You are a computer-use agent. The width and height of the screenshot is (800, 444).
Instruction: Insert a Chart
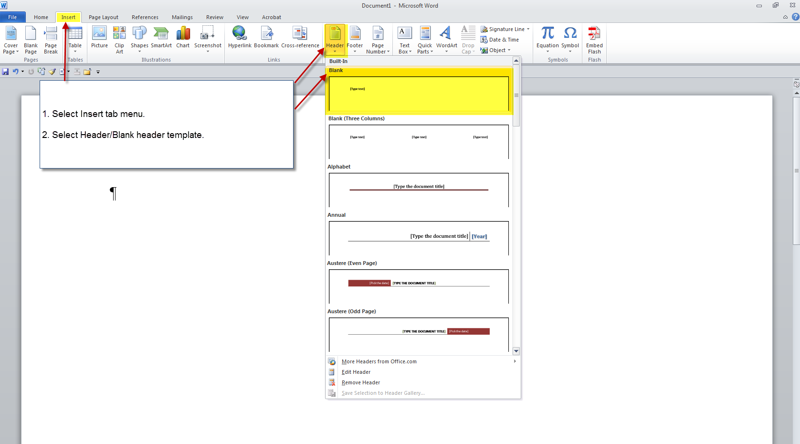click(x=183, y=37)
